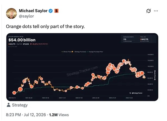The height and width of the screenshot is (121, 167).
Task: Click the $54.00 billion reserve value
Action: click(22, 40)
